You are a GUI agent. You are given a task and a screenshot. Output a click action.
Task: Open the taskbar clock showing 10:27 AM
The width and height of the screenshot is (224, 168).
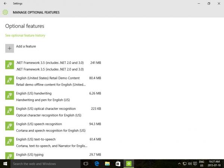[x=215, y=164]
